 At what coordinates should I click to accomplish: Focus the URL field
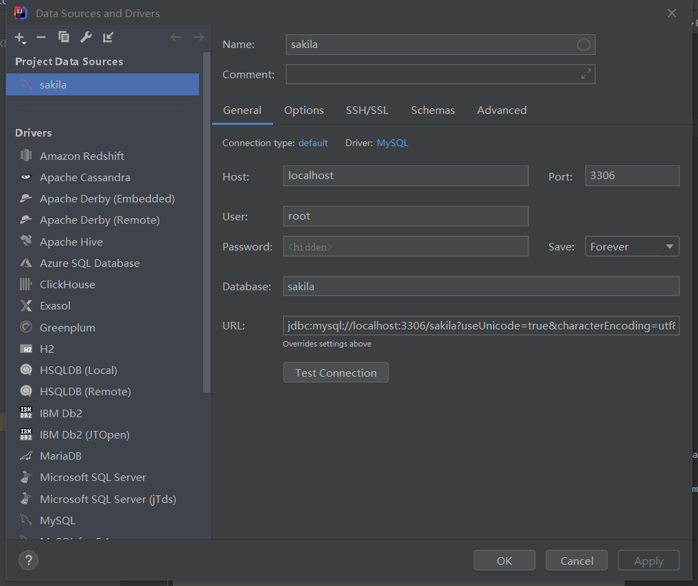click(481, 326)
